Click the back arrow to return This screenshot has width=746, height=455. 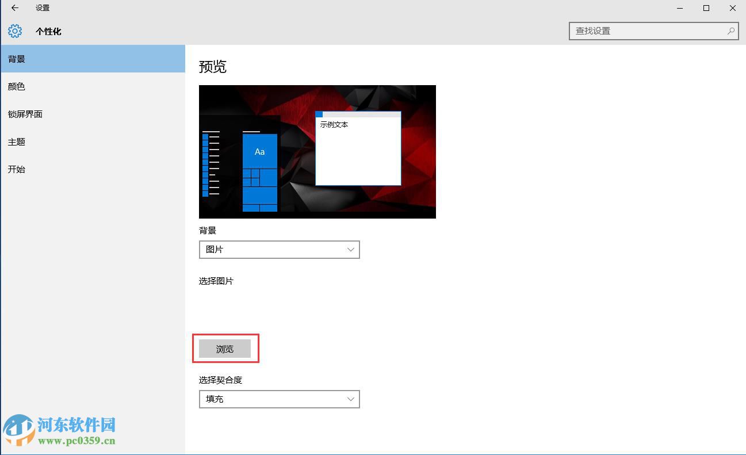14,8
